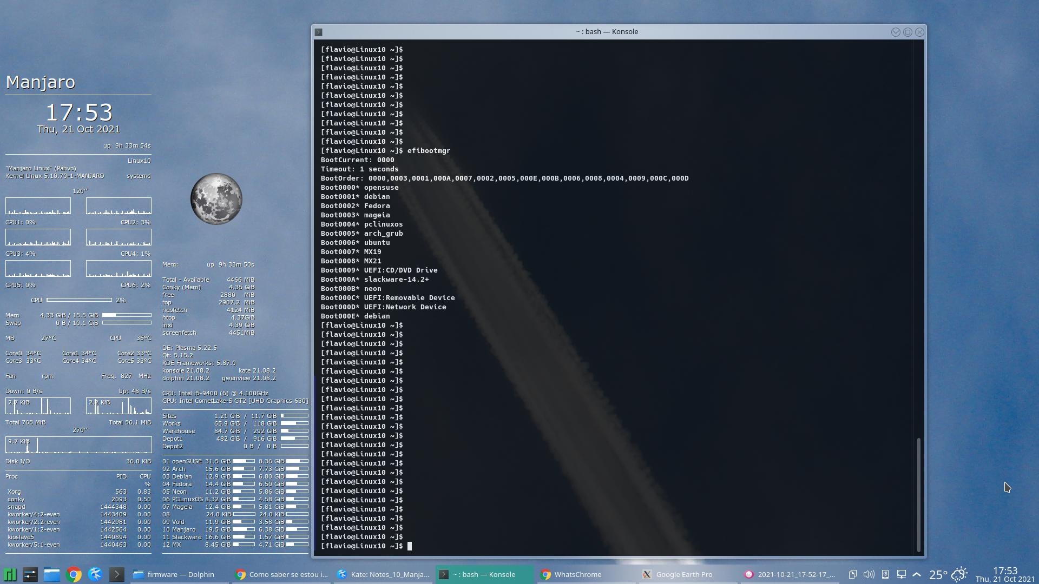Open the clipboard tray icon

click(852, 574)
